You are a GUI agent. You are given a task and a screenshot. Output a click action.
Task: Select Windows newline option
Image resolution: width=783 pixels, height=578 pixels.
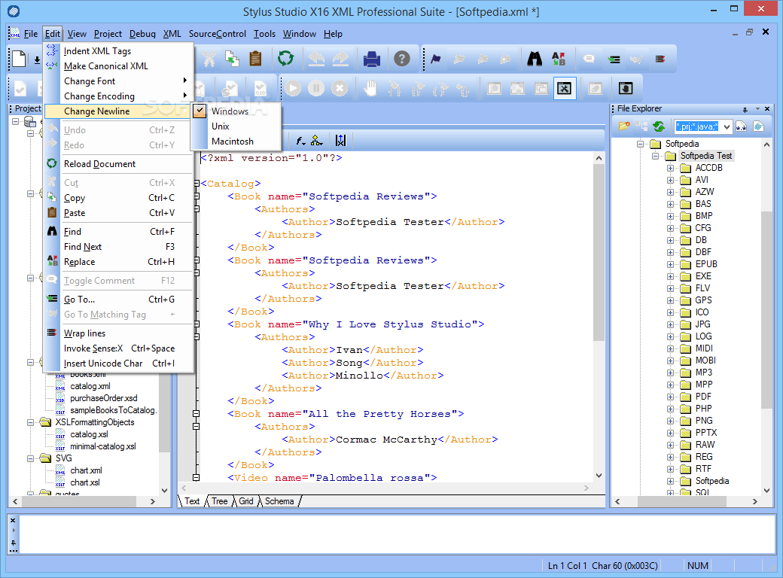click(230, 111)
